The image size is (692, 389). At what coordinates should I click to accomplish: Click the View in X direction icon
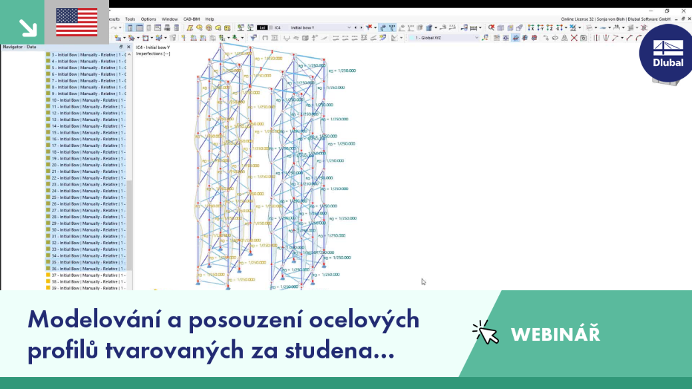tap(531, 27)
